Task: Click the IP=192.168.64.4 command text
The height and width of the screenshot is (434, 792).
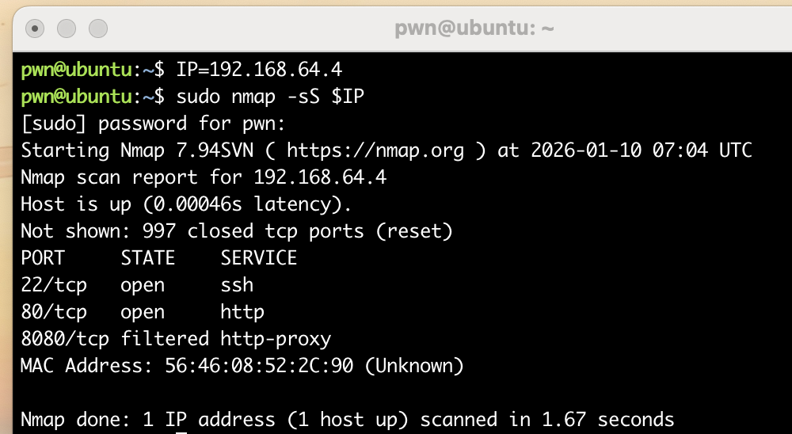Action: [259, 70]
